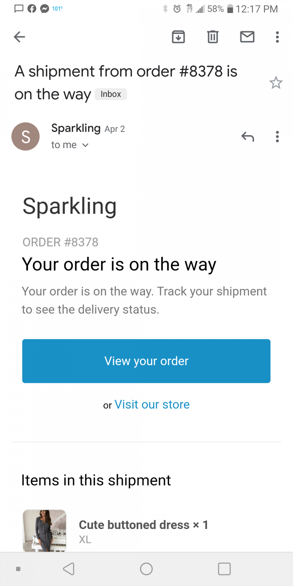
Task: Tap the Sparkling sender avatar
Action: coord(25,136)
